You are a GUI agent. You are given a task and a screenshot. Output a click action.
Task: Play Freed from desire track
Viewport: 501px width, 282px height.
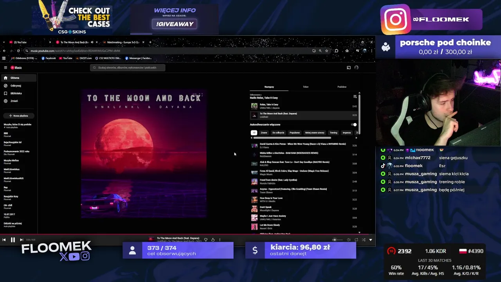[x=304, y=181]
